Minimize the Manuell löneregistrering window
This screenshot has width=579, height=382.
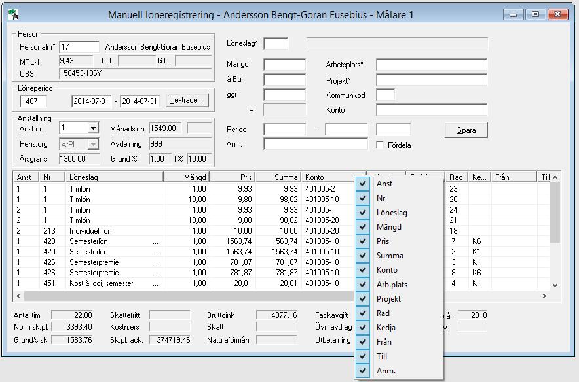tap(514, 14)
